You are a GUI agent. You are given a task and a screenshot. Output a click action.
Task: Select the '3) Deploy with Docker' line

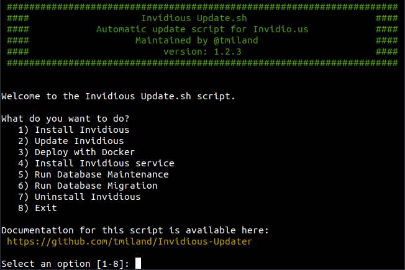[76, 152]
